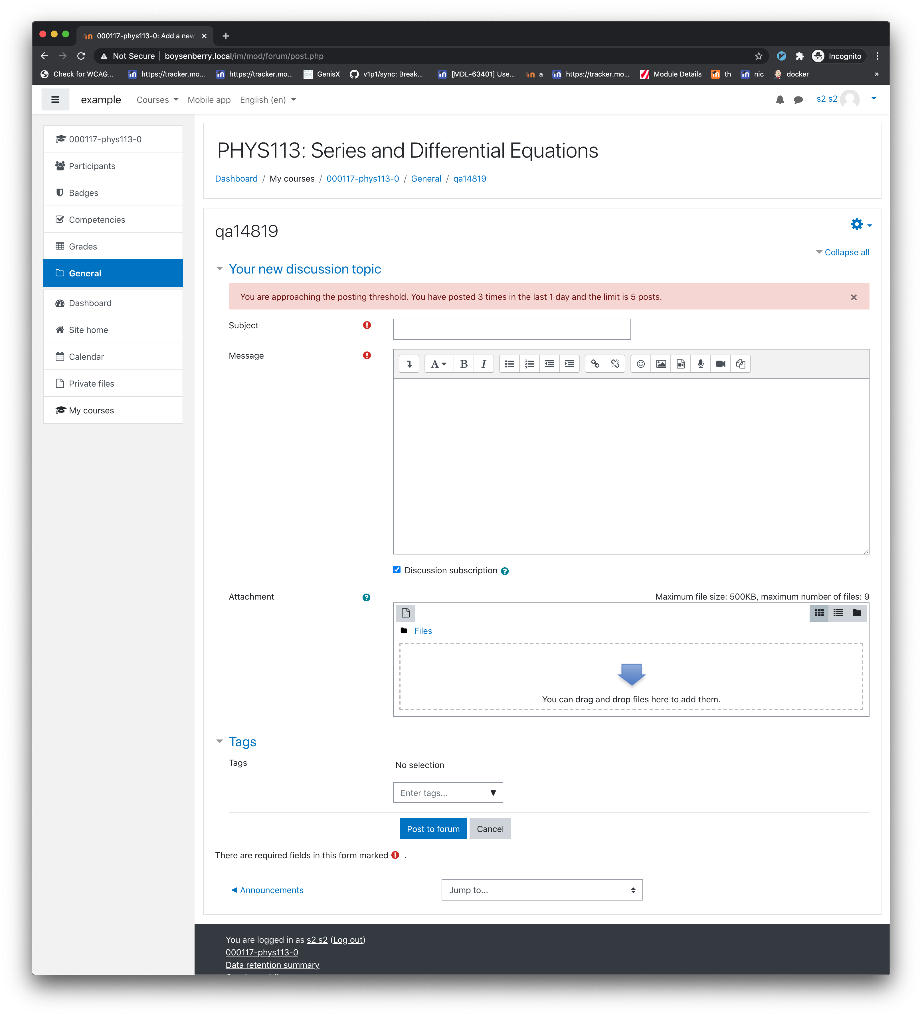The image size is (922, 1017).
Task: Add a file to the Attachment area
Action: click(x=405, y=614)
